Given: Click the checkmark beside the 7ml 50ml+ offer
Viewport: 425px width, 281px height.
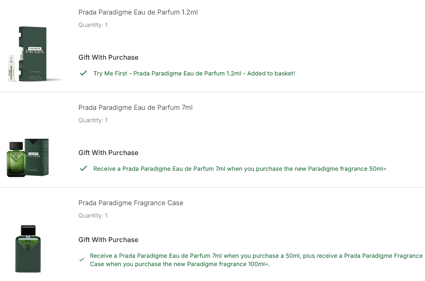Looking at the screenshot, I should [x=83, y=169].
